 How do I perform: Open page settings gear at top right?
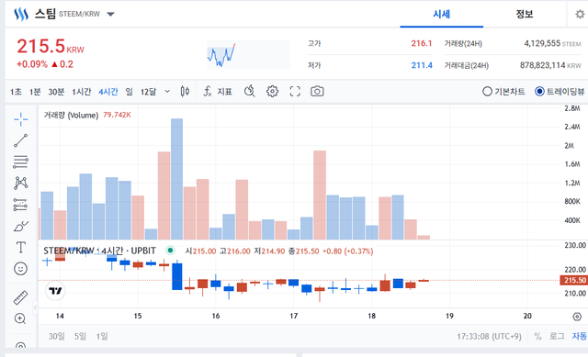580,15
